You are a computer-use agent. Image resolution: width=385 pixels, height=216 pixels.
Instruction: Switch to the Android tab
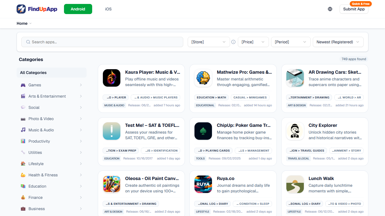click(78, 9)
